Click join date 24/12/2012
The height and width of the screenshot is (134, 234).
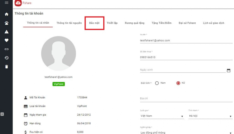84,115
